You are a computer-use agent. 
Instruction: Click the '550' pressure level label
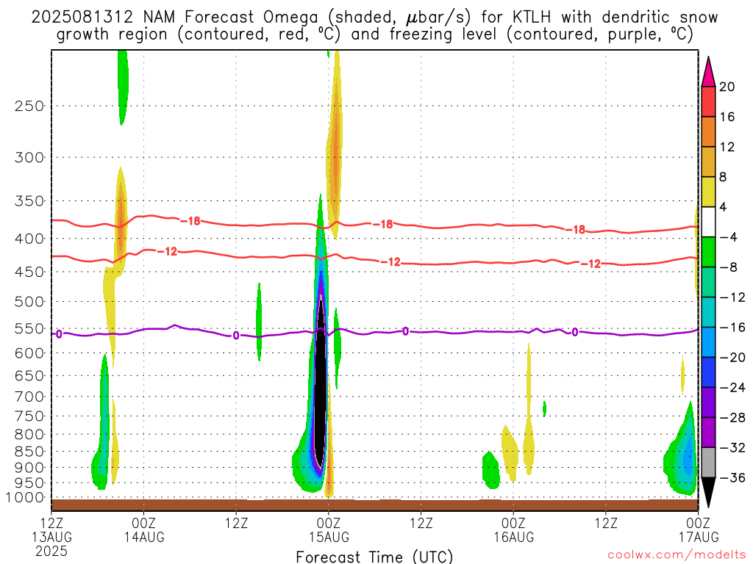29,328
